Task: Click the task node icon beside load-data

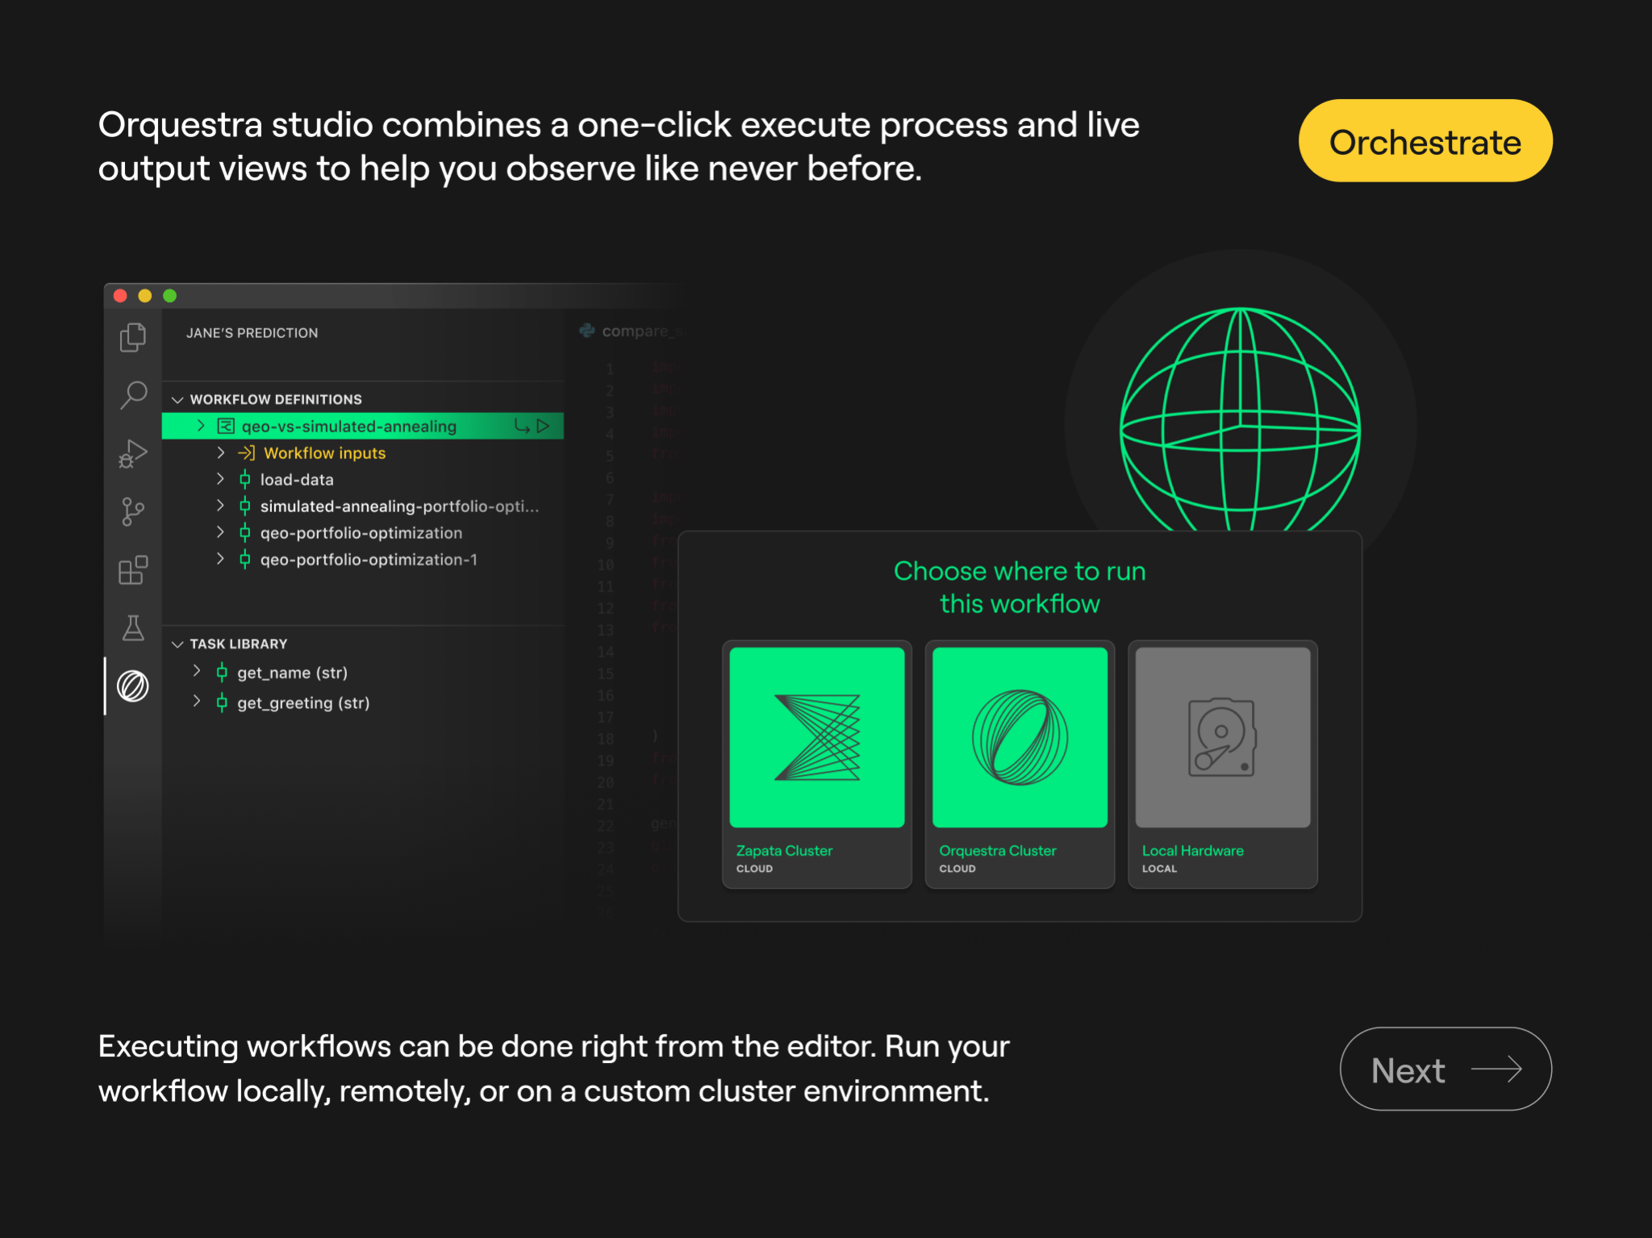Action: pos(245,480)
